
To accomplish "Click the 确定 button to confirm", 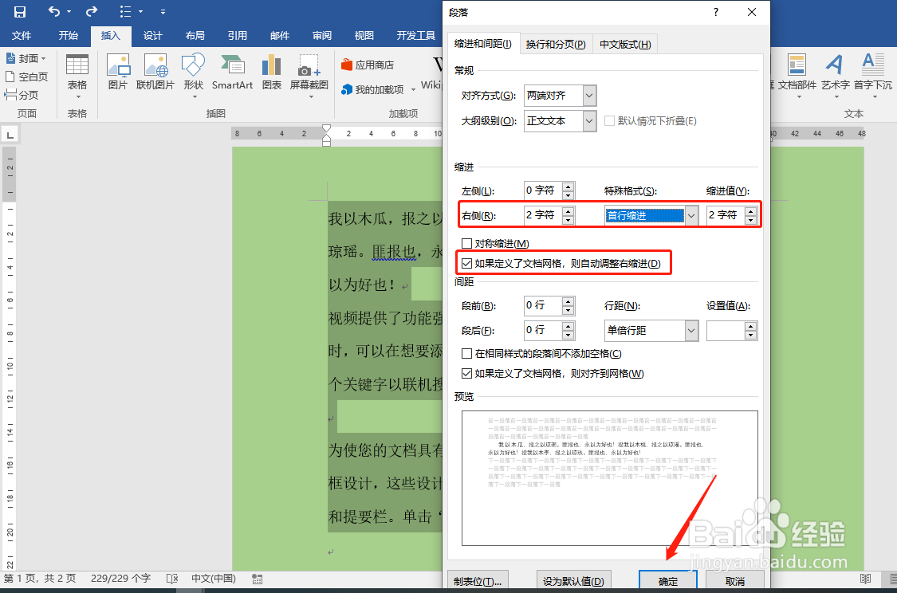I will (668, 582).
